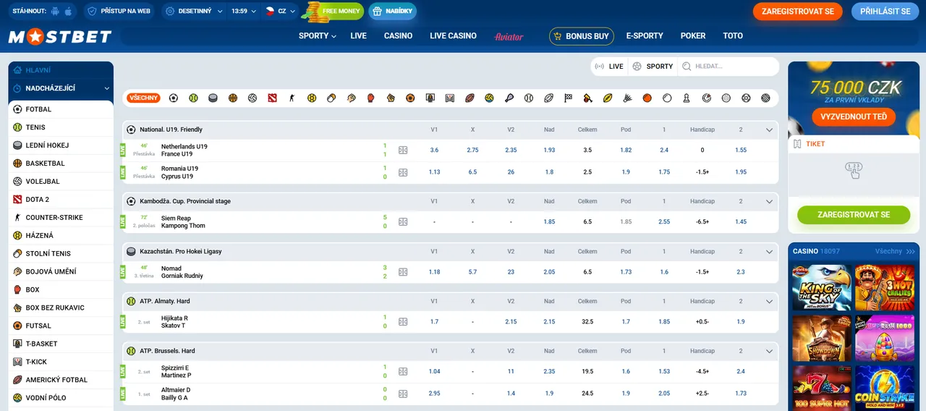Viewport: 926px width, 411px height.
Task: Select the football icon in sports filter row
Action: (174, 98)
